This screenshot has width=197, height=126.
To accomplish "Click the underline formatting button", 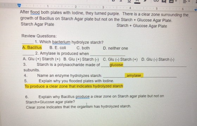I will [x=129, y=1].
